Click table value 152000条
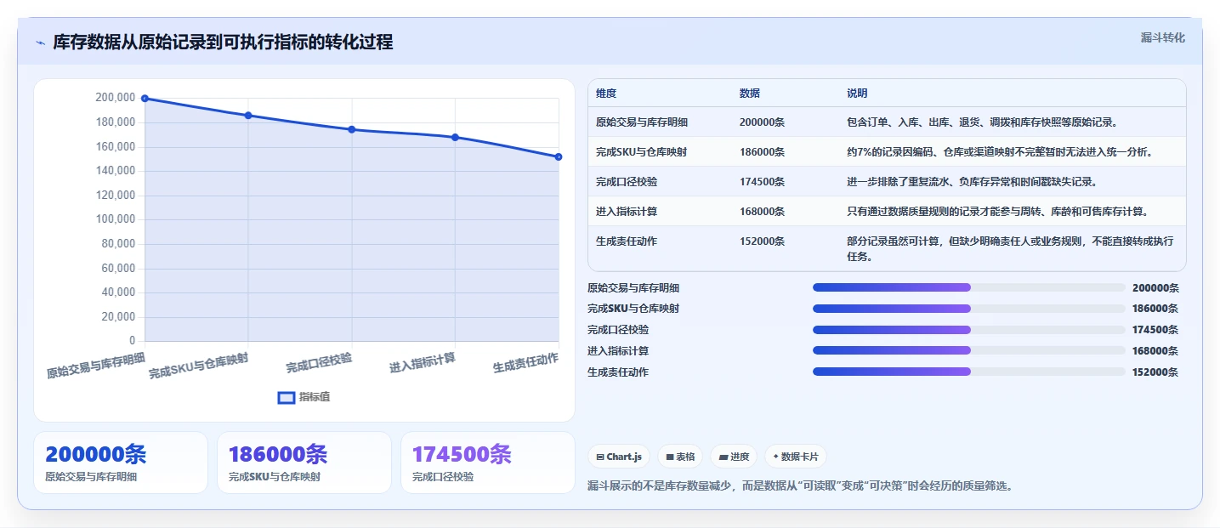Image resolution: width=1220 pixels, height=528 pixels. tap(762, 241)
